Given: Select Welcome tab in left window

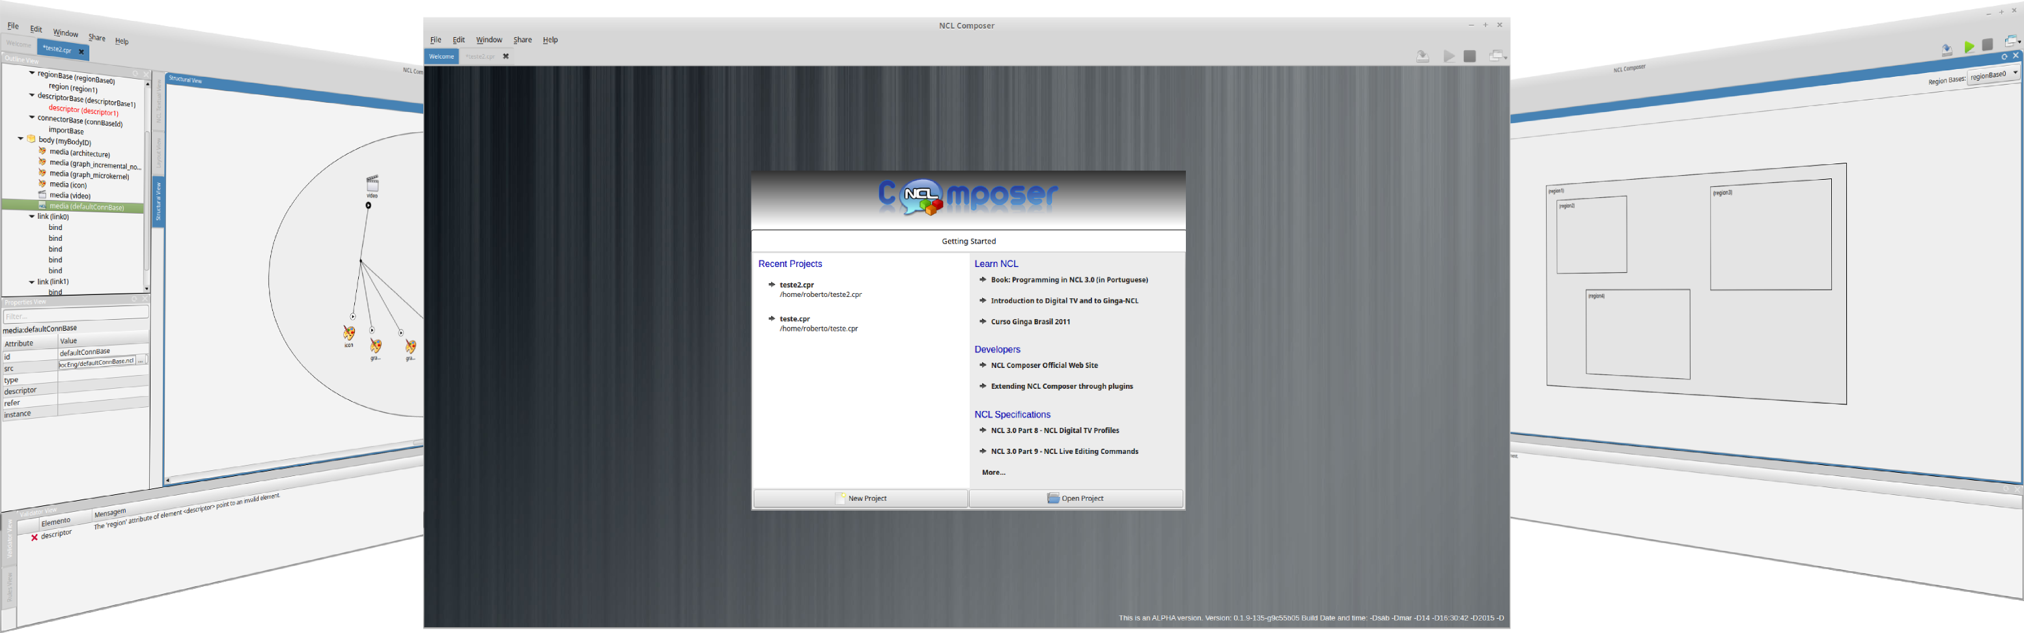Looking at the screenshot, I should point(18,44).
